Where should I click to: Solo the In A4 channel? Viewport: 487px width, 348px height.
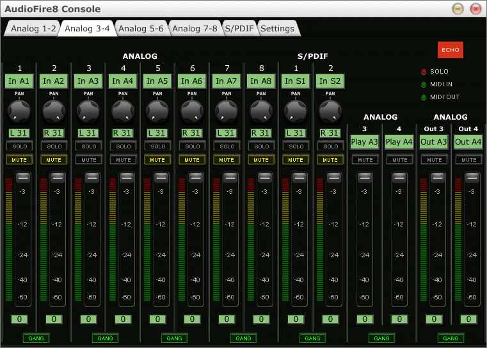124,146
